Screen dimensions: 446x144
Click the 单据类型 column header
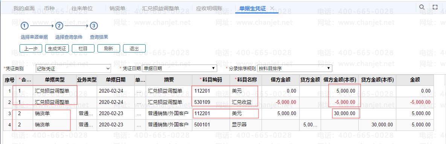pos(55,80)
